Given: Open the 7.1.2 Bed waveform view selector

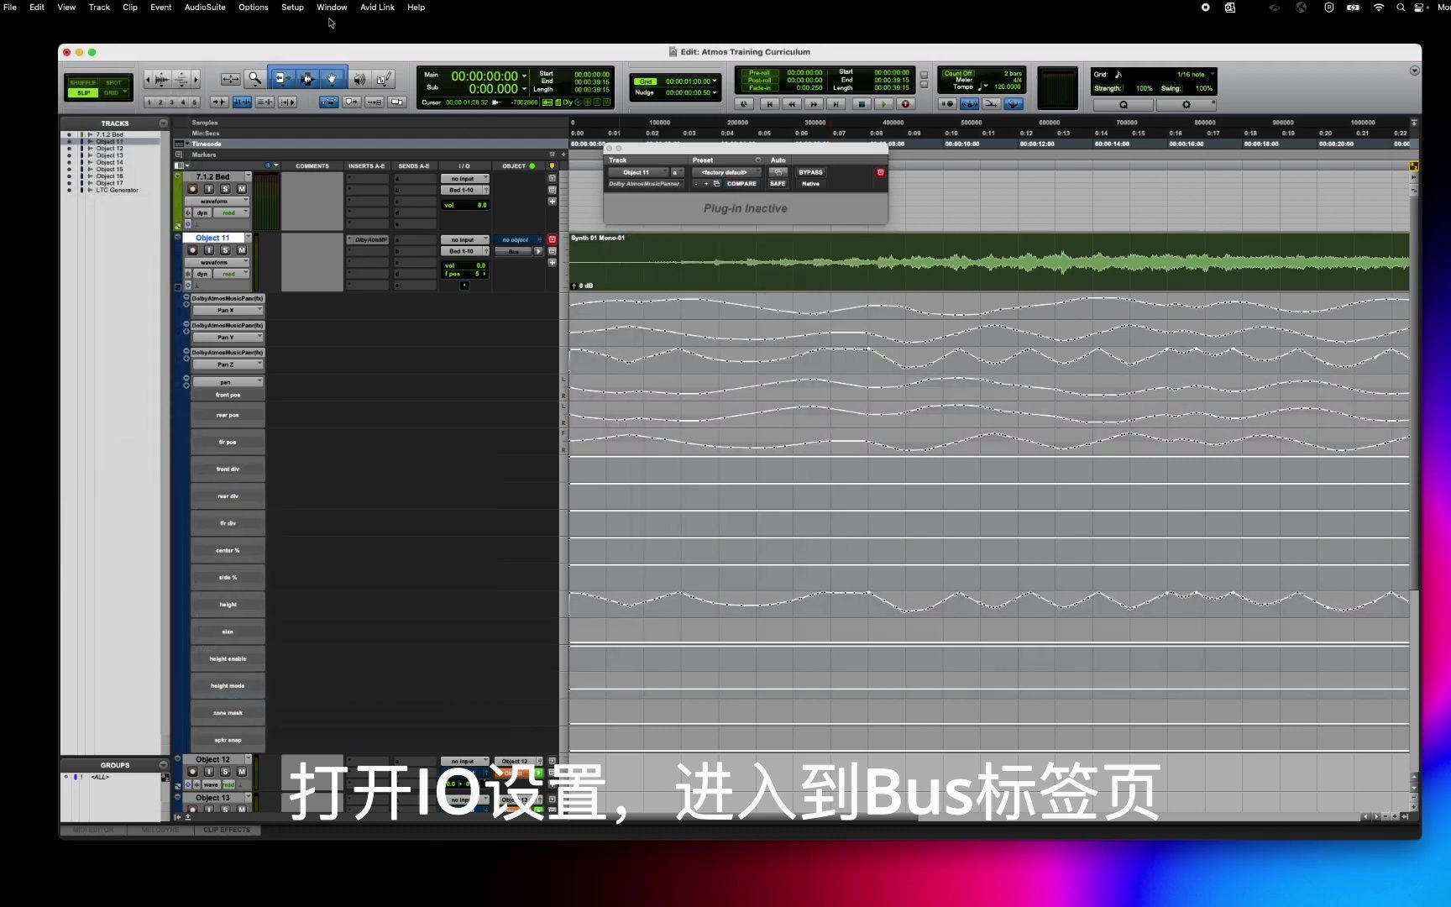Looking at the screenshot, I should coord(217,202).
